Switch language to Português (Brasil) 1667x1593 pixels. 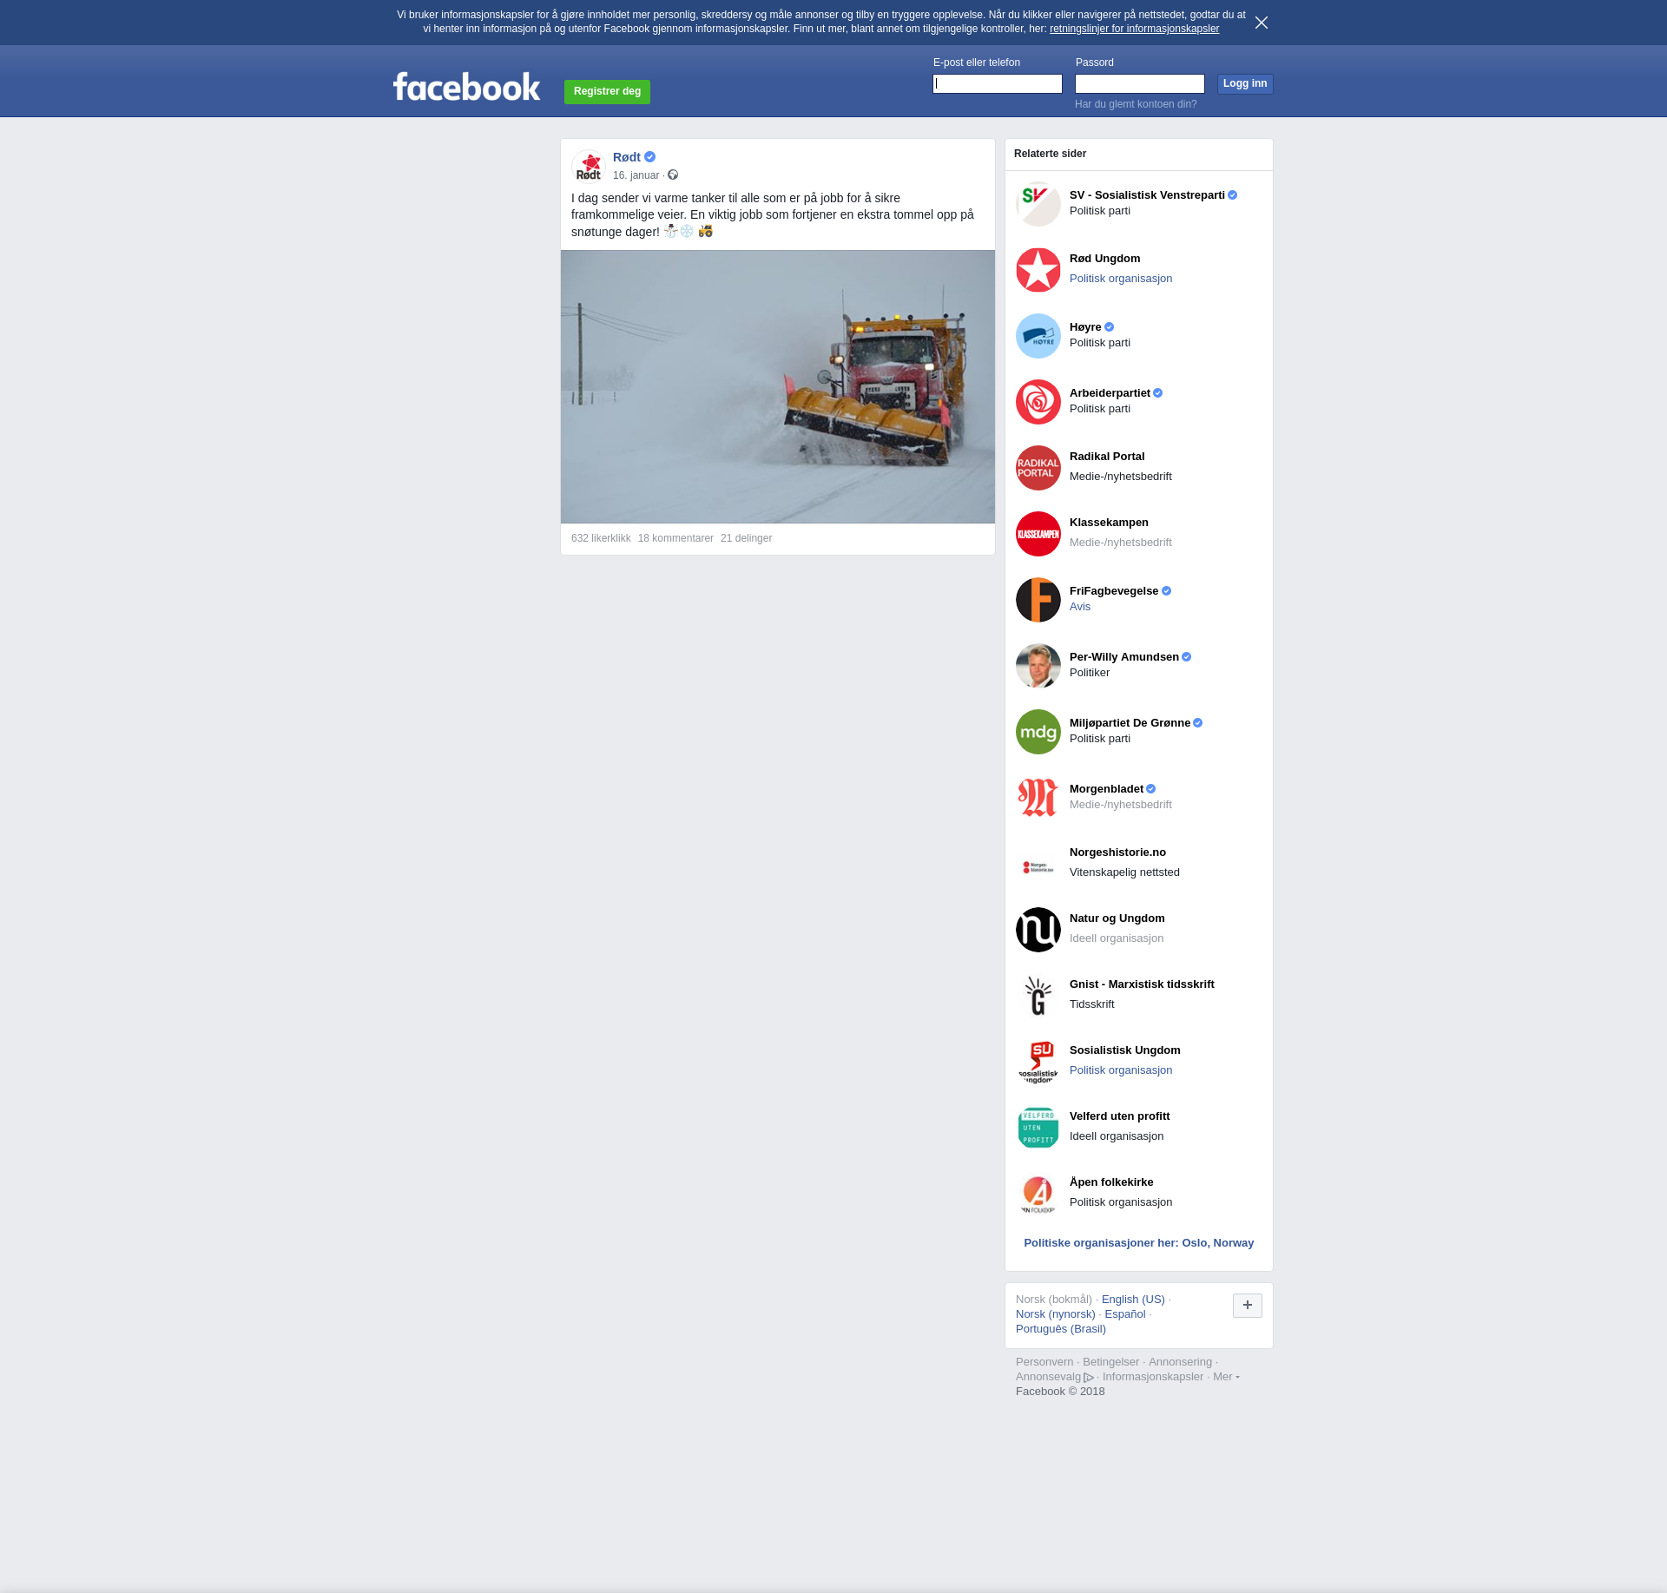1061,1329
